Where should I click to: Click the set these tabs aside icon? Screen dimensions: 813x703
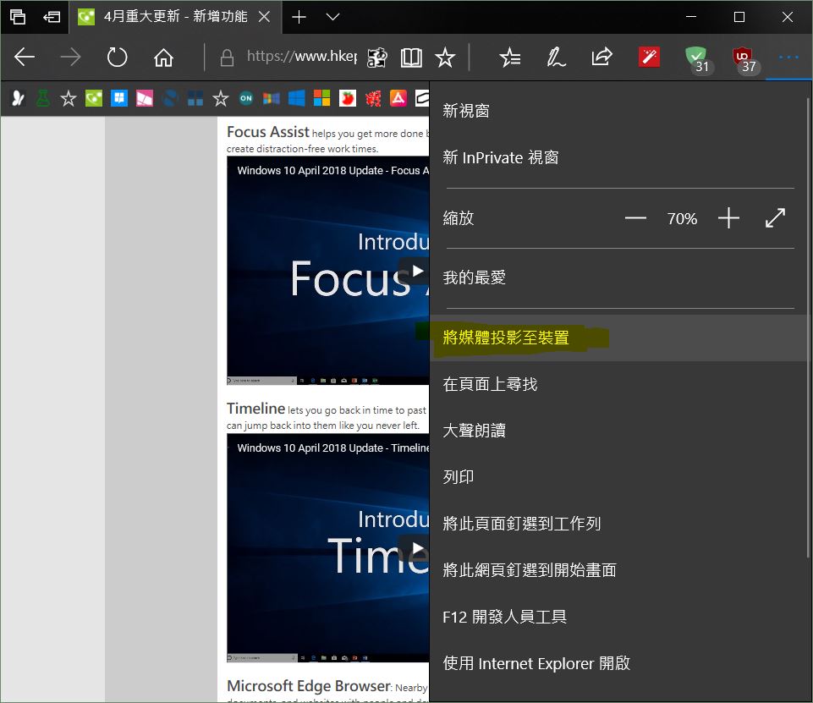coord(52,17)
